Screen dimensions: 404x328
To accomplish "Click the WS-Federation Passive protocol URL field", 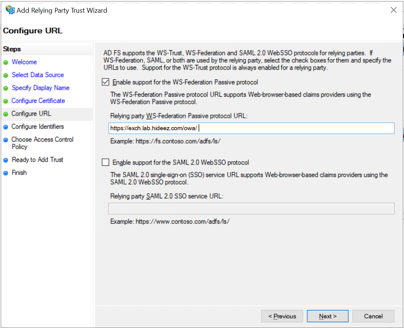I will [x=251, y=128].
